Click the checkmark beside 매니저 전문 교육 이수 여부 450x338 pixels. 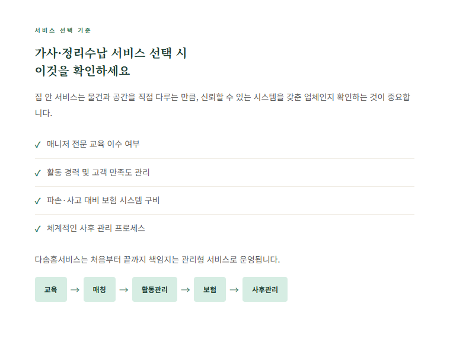pos(38,145)
